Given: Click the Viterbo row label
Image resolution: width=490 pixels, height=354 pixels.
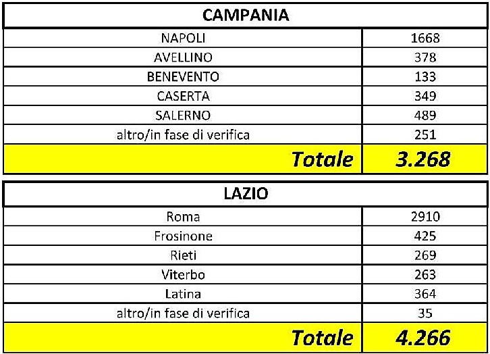Looking at the screenshot, I should click(183, 274).
